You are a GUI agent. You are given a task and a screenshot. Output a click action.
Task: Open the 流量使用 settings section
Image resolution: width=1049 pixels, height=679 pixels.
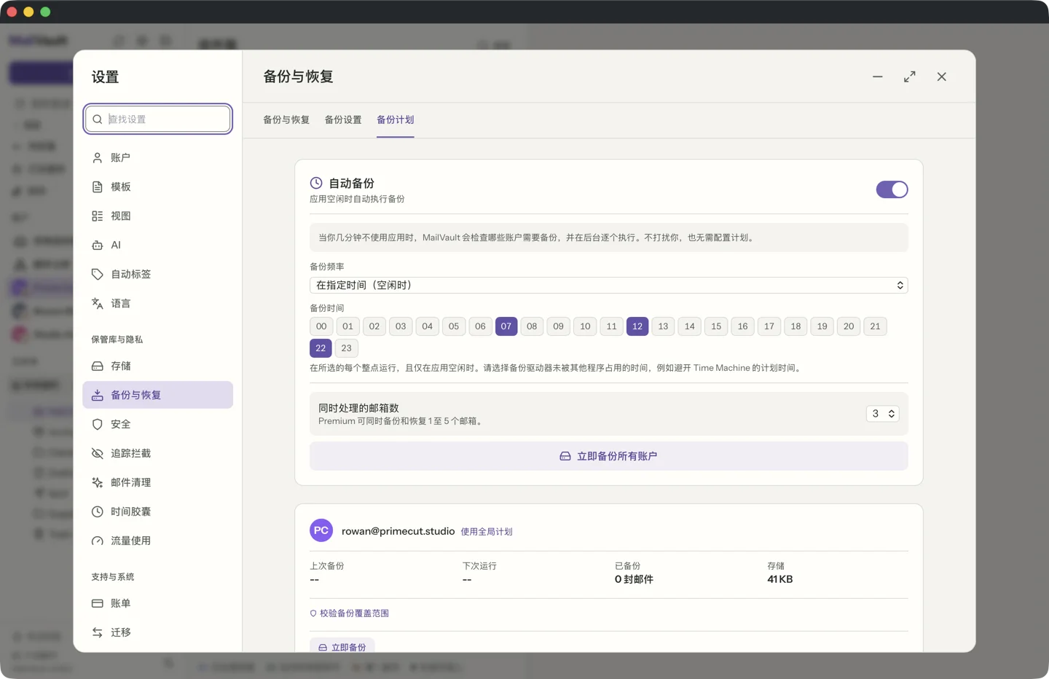point(157,541)
